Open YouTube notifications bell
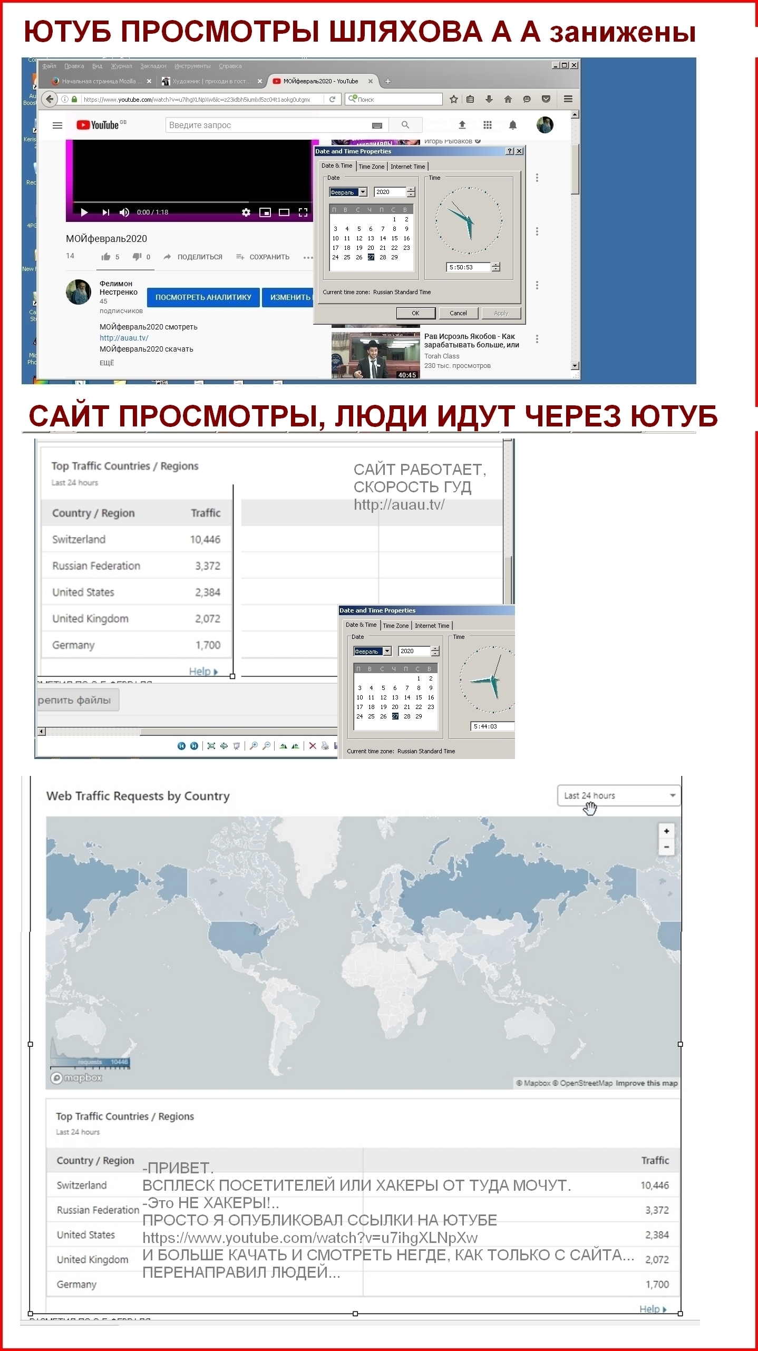The height and width of the screenshot is (1351, 758). tap(513, 125)
